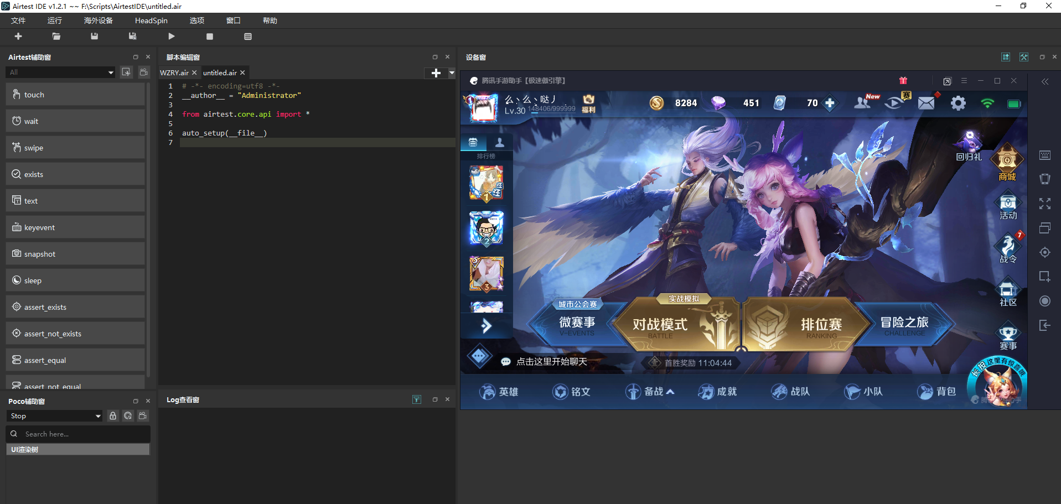Open the 帮助 menu
This screenshot has width=1061, height=504.
tap(270, 20)
